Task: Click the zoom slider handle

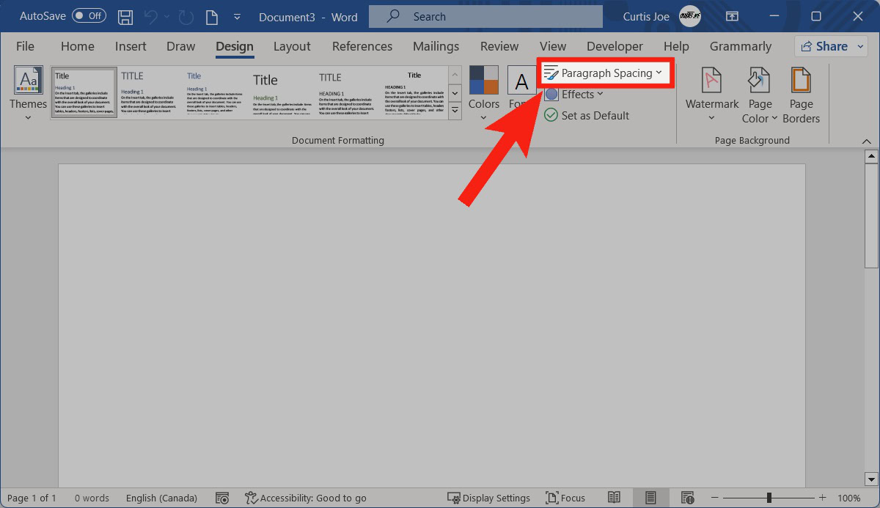Action: point(769,498)
